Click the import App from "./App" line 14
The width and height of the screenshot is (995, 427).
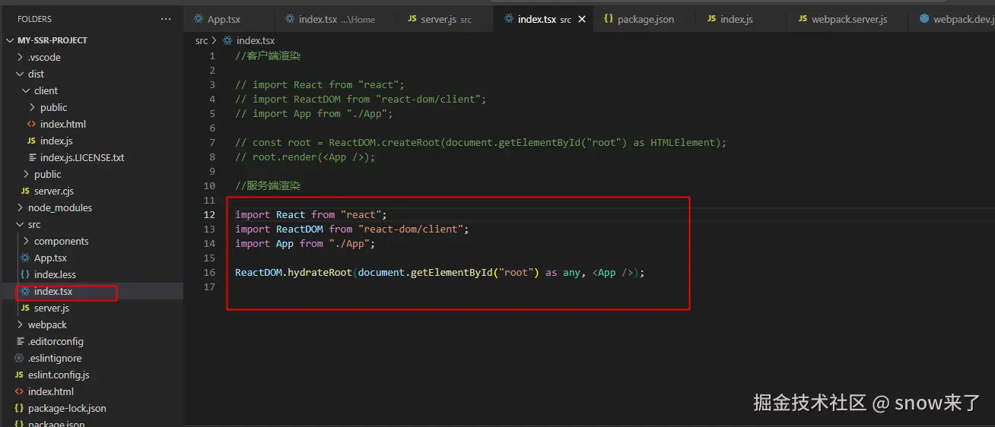(x=305, y=243)
